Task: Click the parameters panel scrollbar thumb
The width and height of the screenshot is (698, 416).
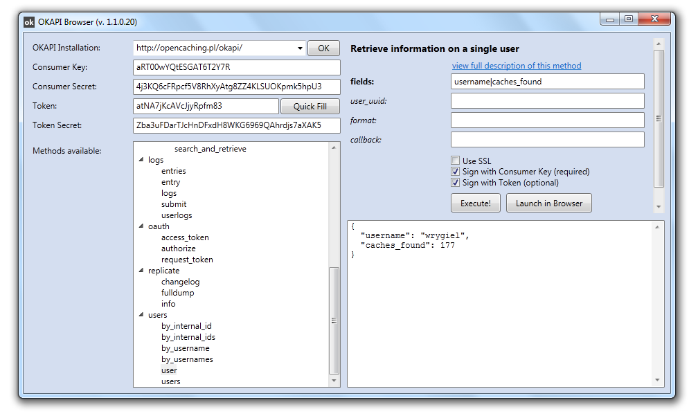Action: 659,118
